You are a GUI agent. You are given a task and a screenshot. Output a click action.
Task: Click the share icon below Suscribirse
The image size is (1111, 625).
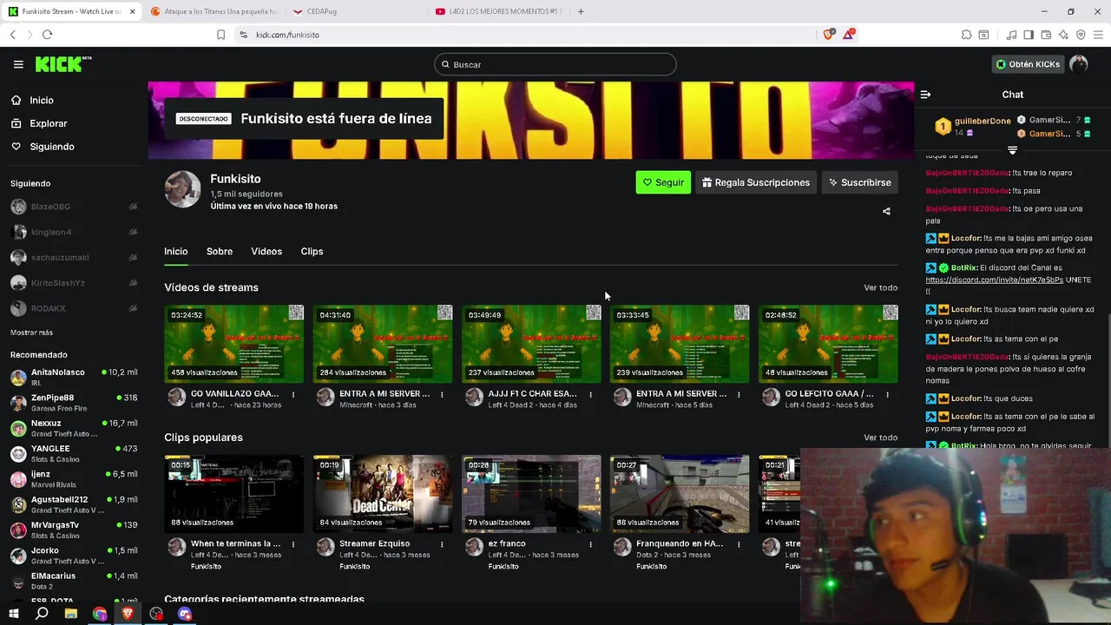[886, 211]
